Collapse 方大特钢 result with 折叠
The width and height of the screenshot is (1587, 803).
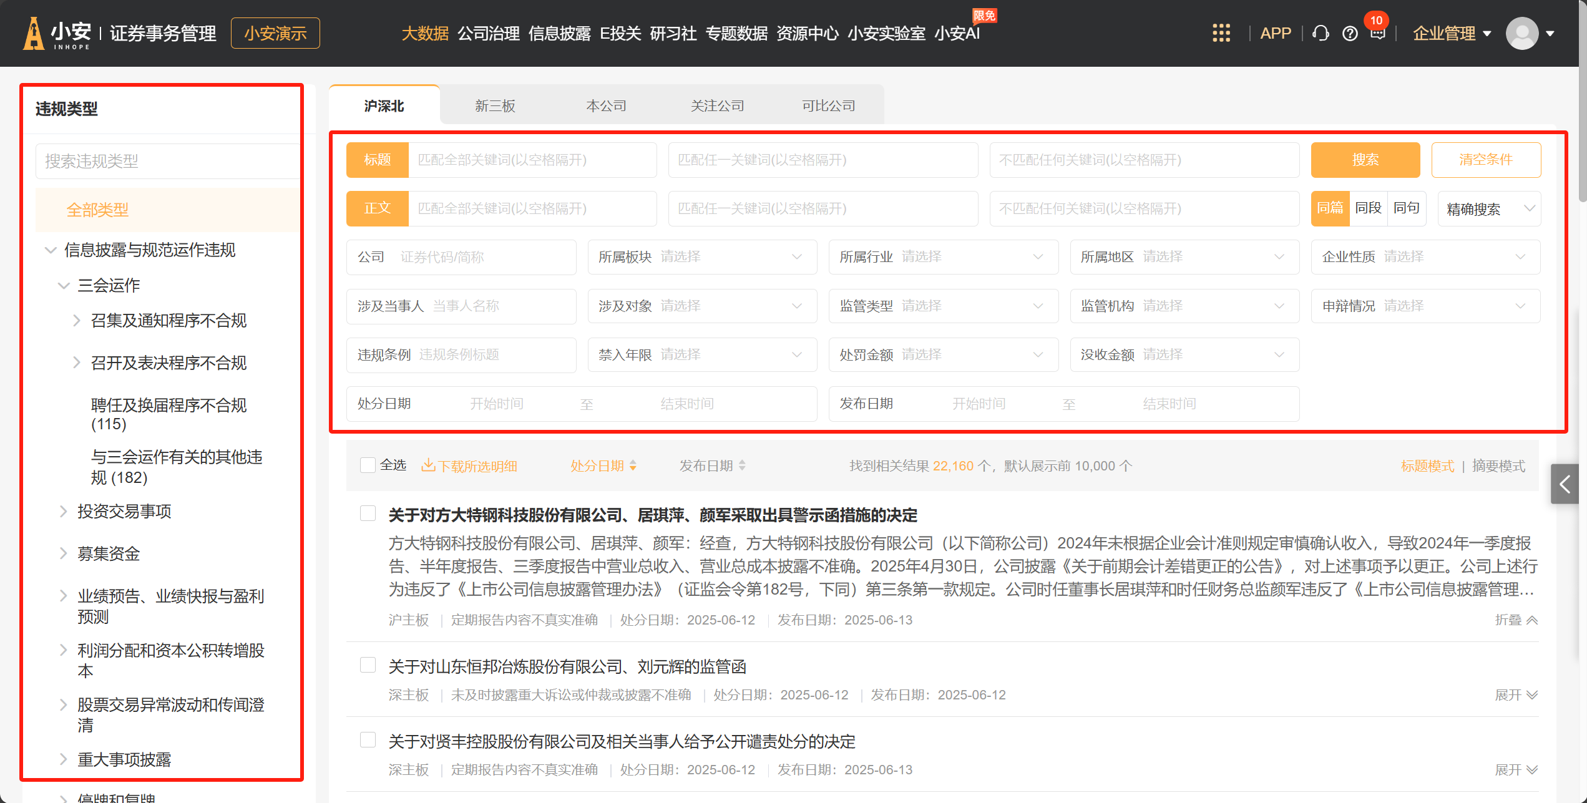pyautogui.click(x=1516, y=620)
